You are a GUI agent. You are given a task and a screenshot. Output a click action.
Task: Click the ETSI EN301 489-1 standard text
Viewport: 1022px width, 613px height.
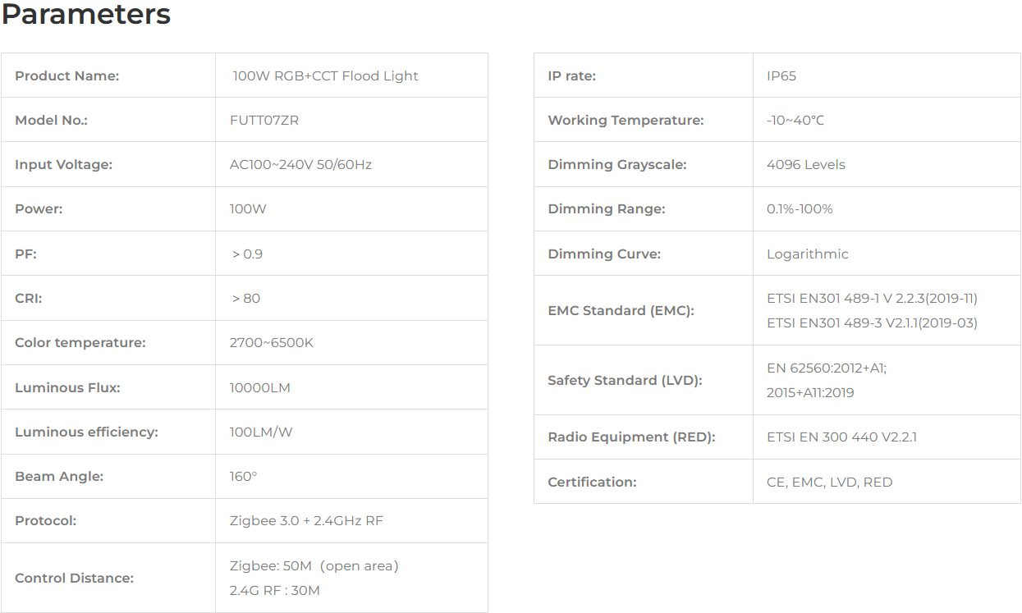tap(872, 298)
